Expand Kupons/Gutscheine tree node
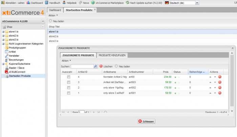The width and height of the screenshot is (237, 137). pos(3,64)
